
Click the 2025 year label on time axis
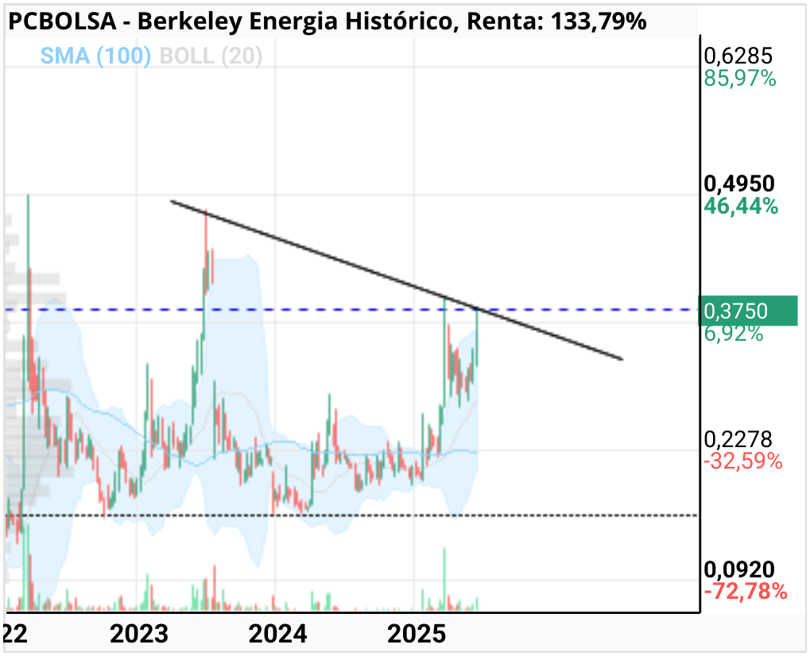pos(417,634)
